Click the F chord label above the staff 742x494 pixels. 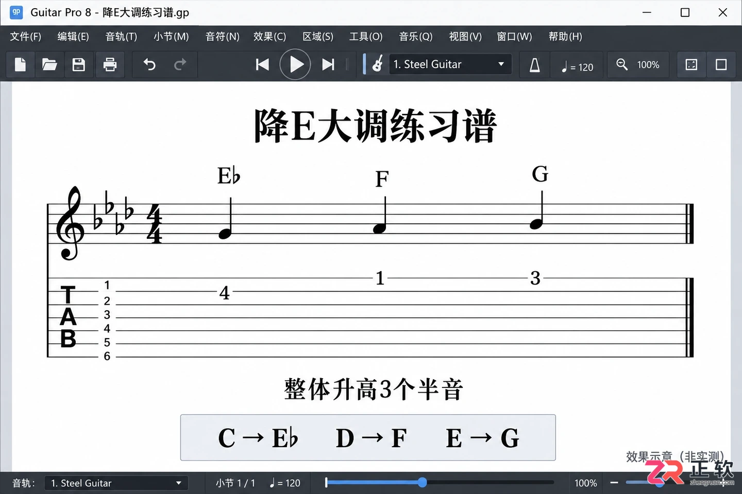[382, 179]
